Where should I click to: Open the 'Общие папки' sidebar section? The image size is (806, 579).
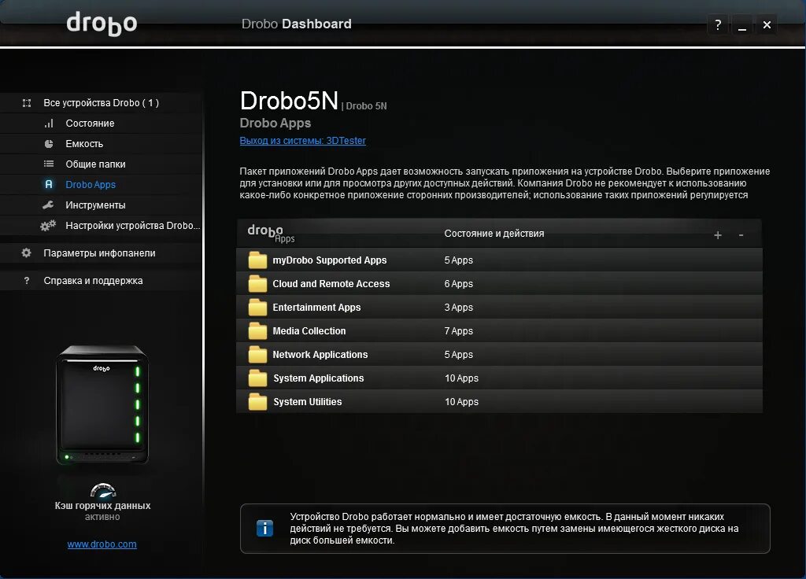102,164
